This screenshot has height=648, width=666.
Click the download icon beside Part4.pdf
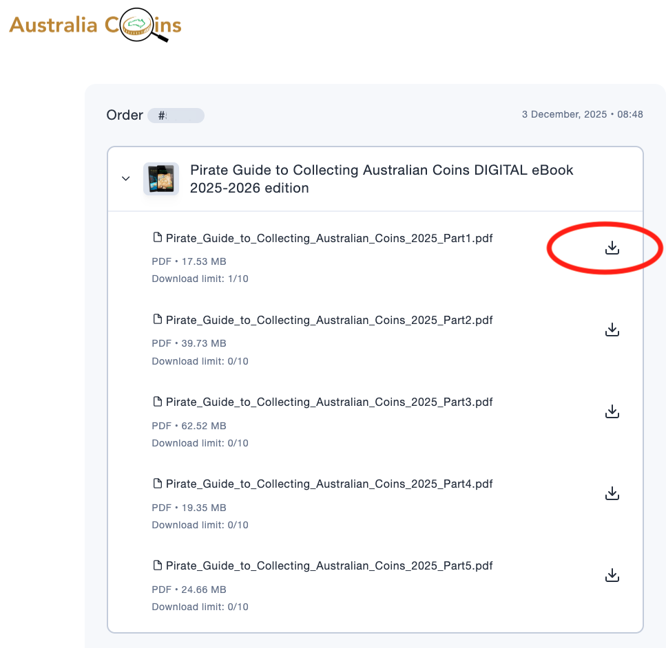click(x=612, y=493)
